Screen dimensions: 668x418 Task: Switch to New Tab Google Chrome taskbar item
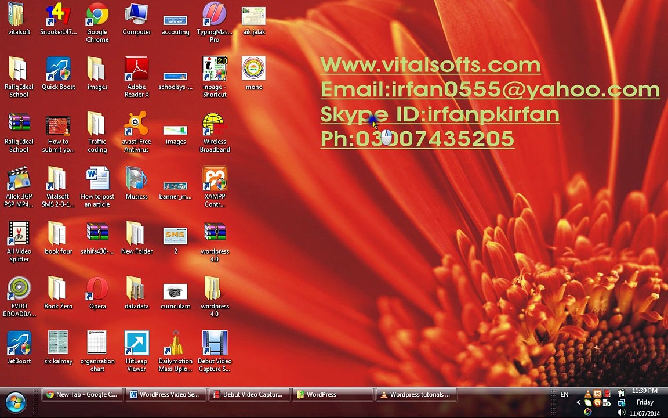coord(82,395)
